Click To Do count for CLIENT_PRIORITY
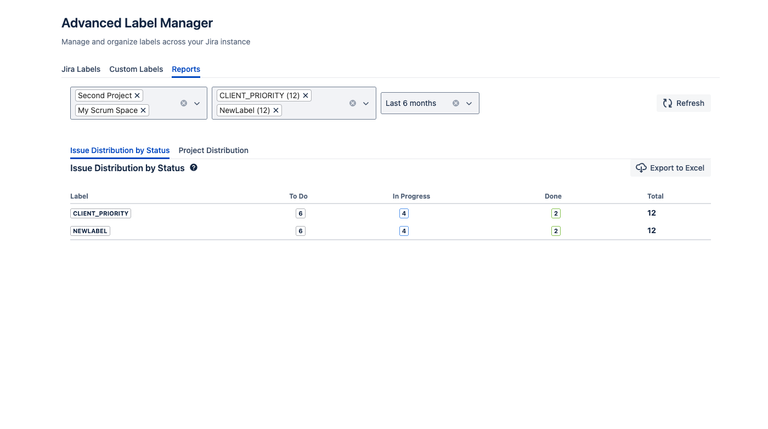 coord(300,213)
